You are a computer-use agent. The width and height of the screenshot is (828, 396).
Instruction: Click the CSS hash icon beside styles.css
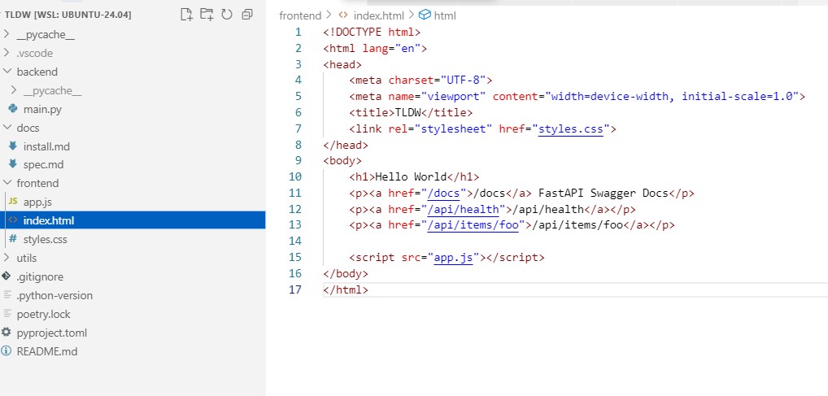pyautogui.click(x=13, y=238)
